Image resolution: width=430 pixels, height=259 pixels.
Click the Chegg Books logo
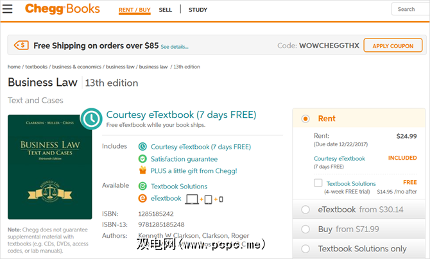click(x=62, y=9)
